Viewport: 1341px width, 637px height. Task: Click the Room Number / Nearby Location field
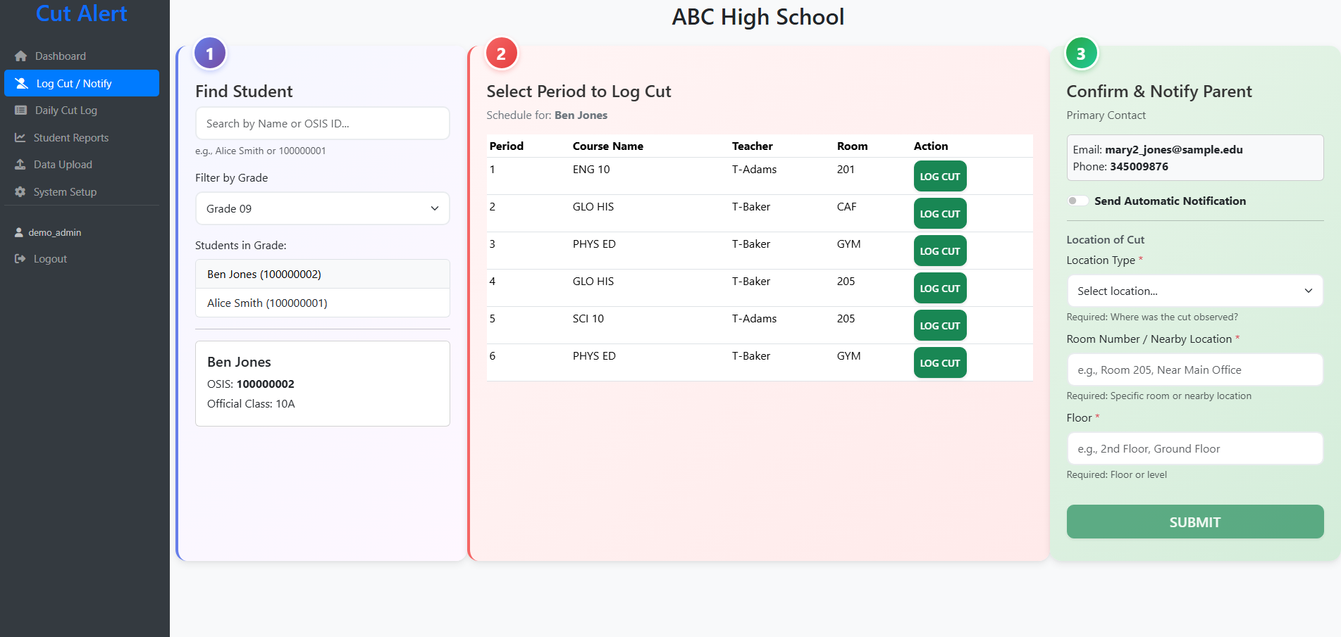click(1194, 370)
